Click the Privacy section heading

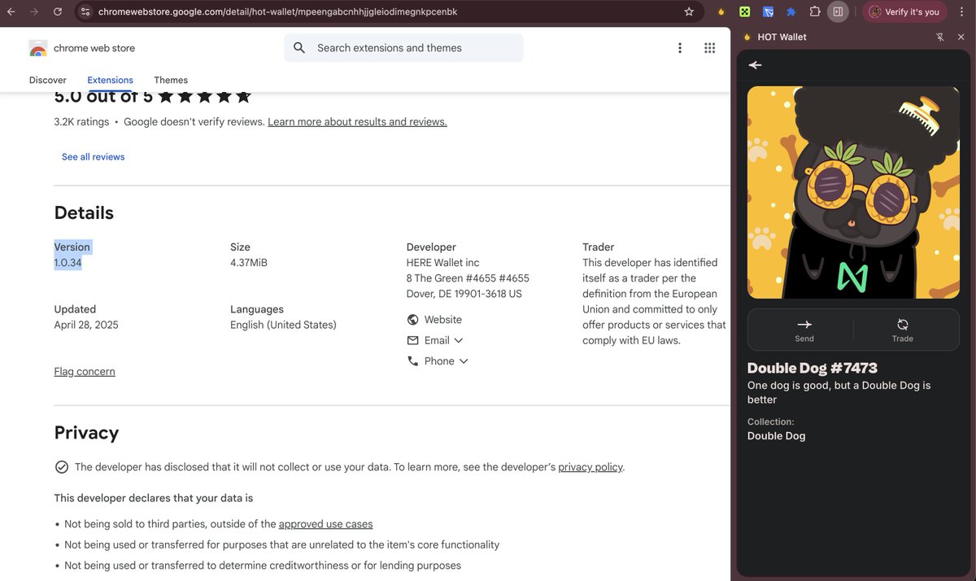point(86,433)
